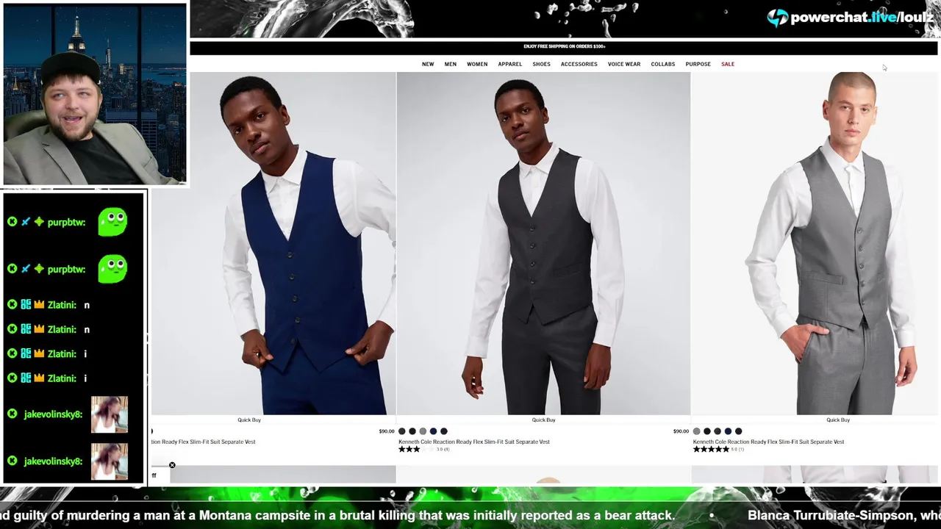Go to VOICE WEAR section
The image size is (941, 529).
tap(624, 64)
